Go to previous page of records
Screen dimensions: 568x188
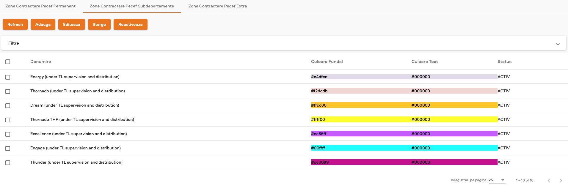(549, 181)
